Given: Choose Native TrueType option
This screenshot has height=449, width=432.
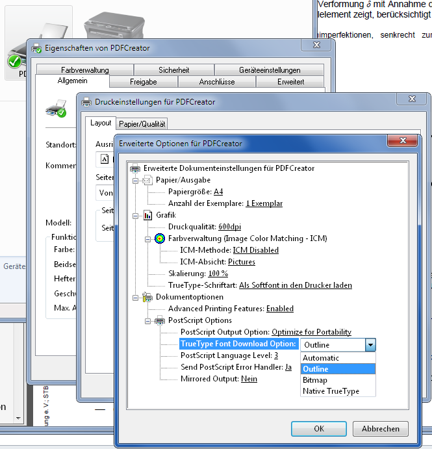Looking at the screenshot, I should click(x=338, y=391).
